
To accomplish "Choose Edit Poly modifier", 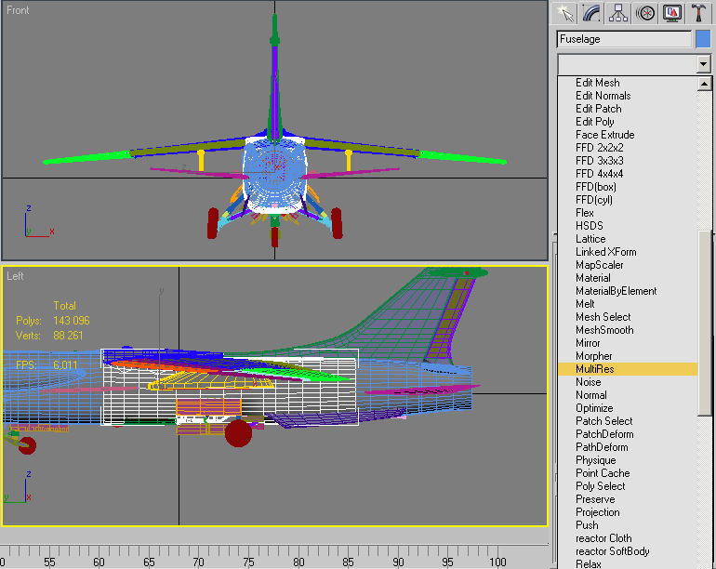I will 595,122.
